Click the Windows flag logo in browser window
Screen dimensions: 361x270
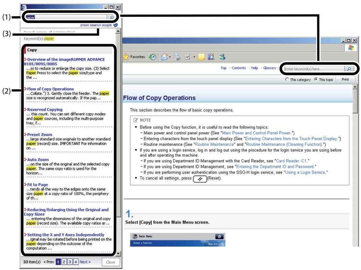click(x=351, y=48)
